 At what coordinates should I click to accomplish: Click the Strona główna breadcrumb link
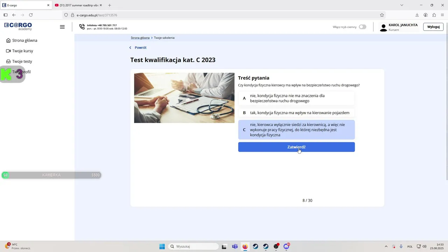pos(140,37)
